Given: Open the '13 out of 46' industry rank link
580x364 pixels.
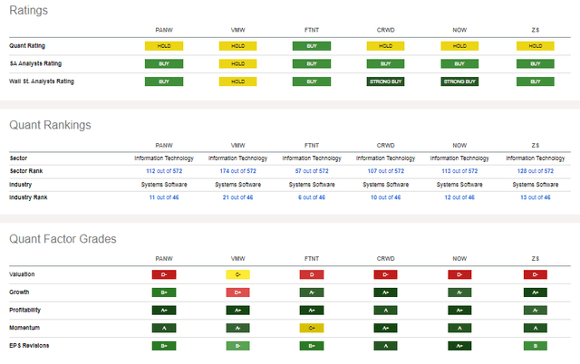Looking at the screenshot, I should coord(536,197).
